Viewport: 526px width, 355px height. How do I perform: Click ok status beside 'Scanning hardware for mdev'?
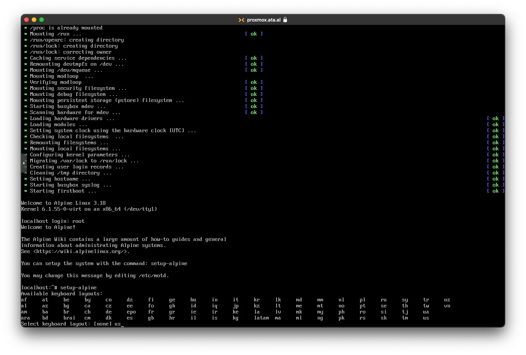pos(254,113)
